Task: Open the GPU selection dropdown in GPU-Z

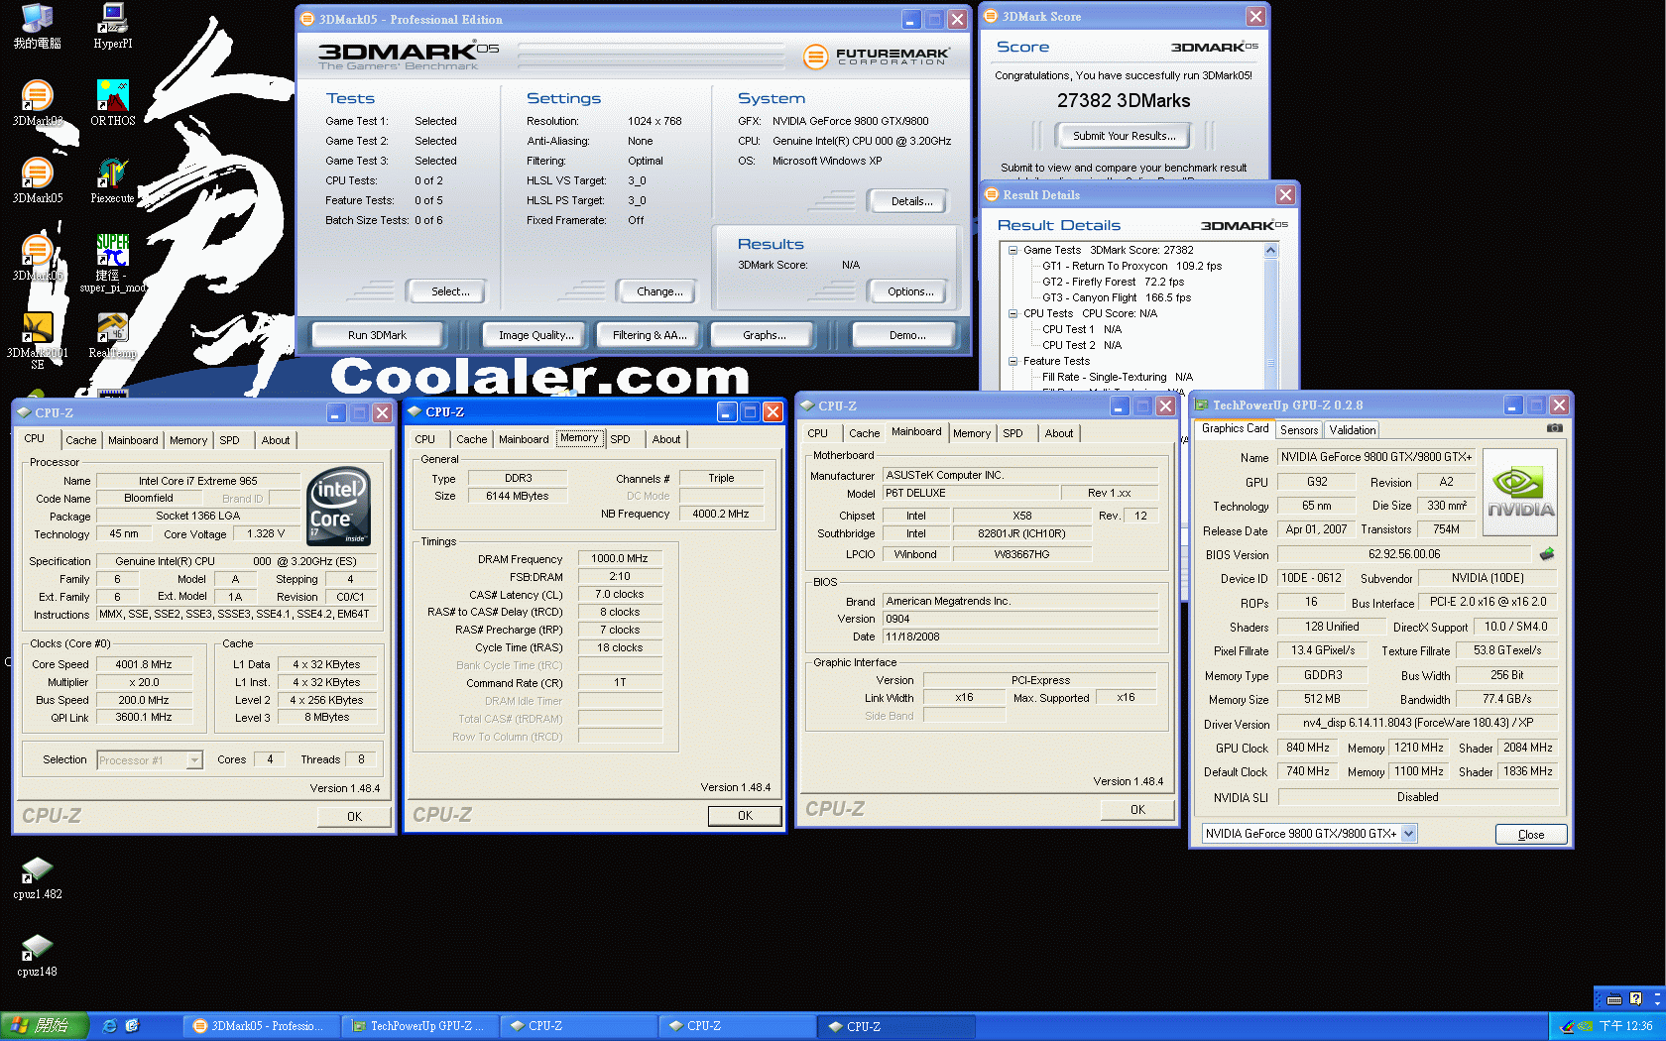Action: click(1408, 834)
